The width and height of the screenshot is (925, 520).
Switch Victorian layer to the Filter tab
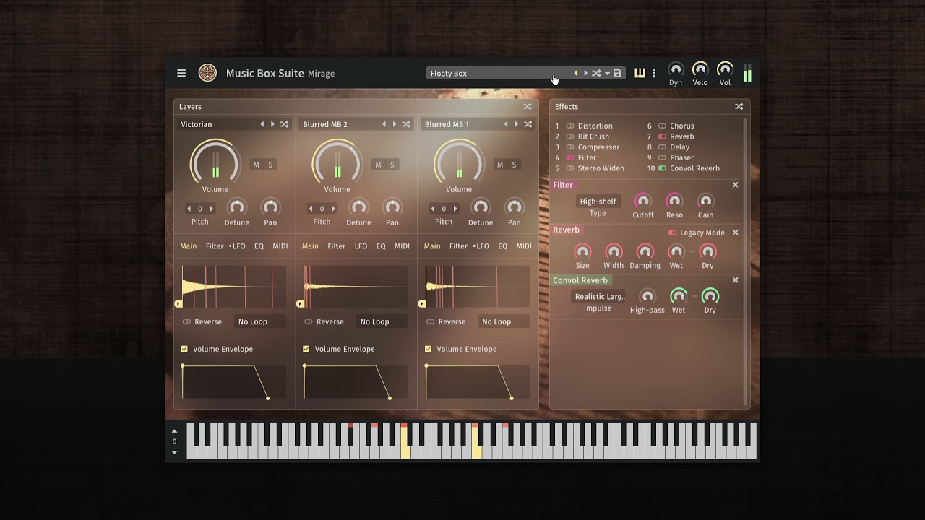pyautogui.click(x=215, y=246)
